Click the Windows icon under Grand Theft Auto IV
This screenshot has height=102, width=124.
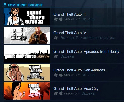56,38
